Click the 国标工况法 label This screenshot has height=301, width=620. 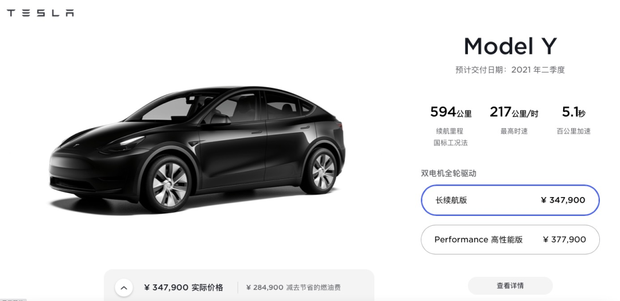click(451, 143)
